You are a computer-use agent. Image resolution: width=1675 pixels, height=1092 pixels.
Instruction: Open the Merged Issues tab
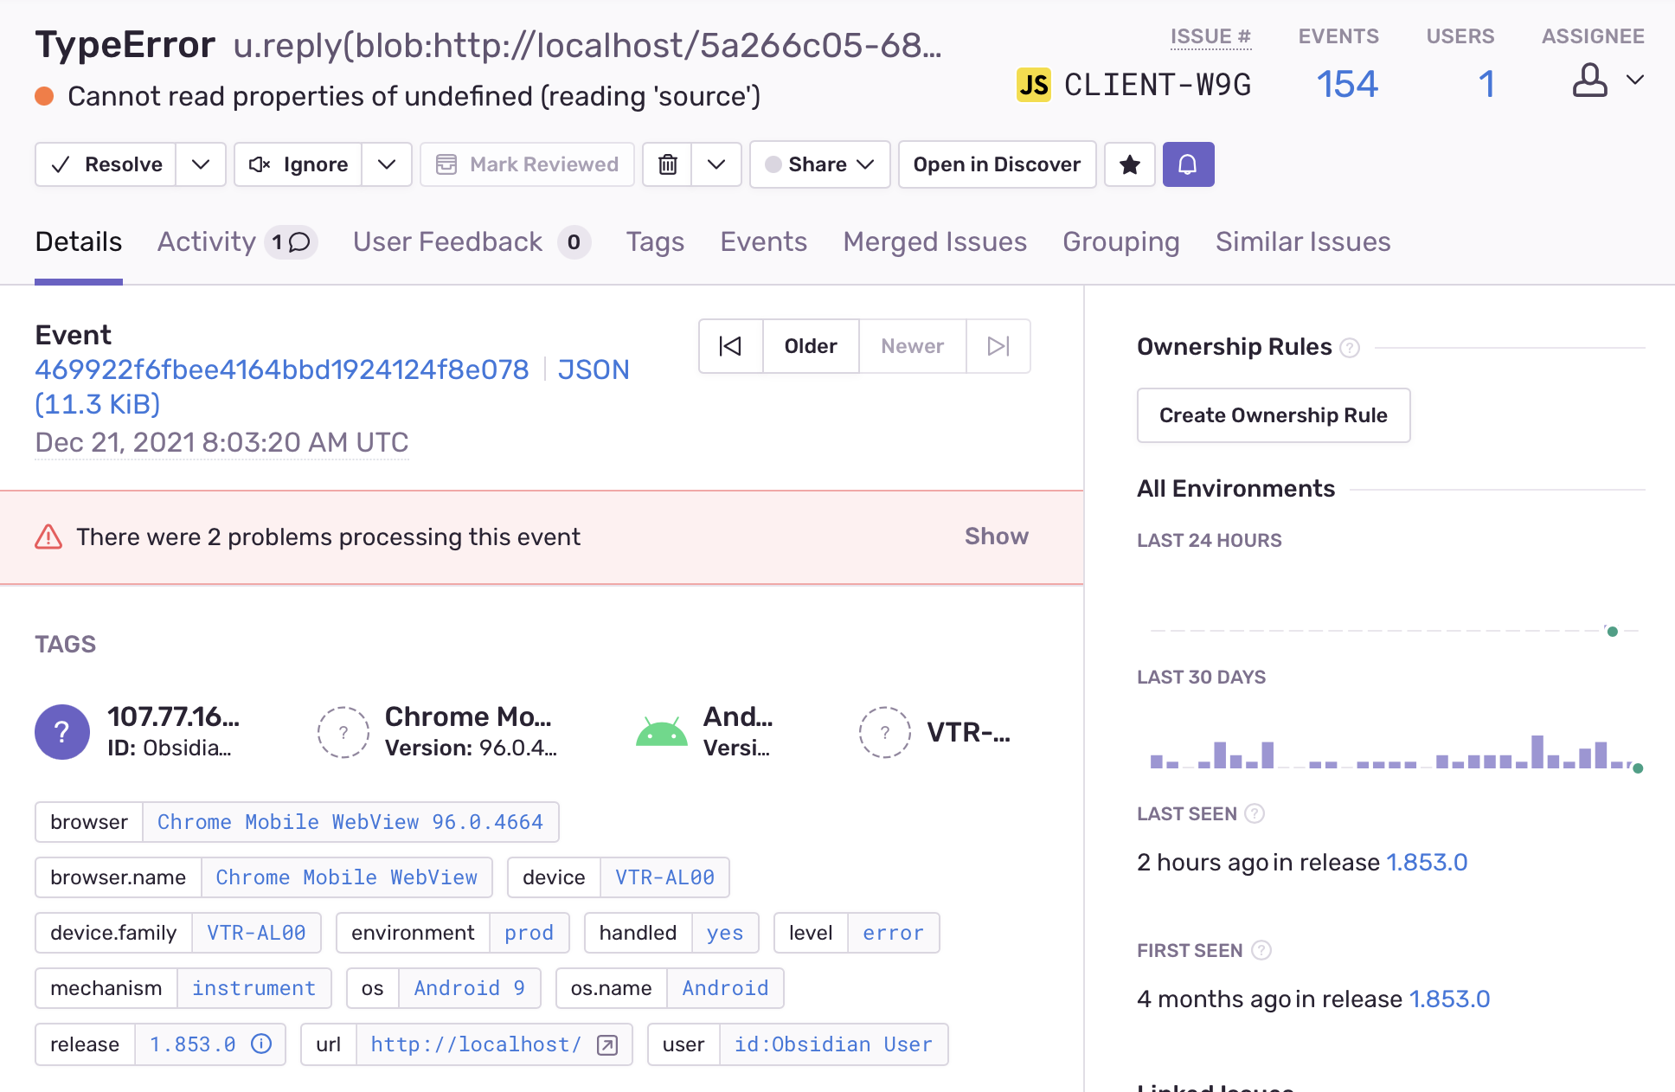(x=934, y=242)
